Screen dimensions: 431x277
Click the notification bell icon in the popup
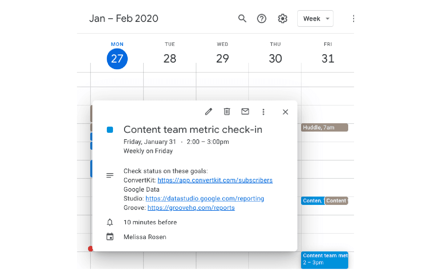[x=110, y=222]
